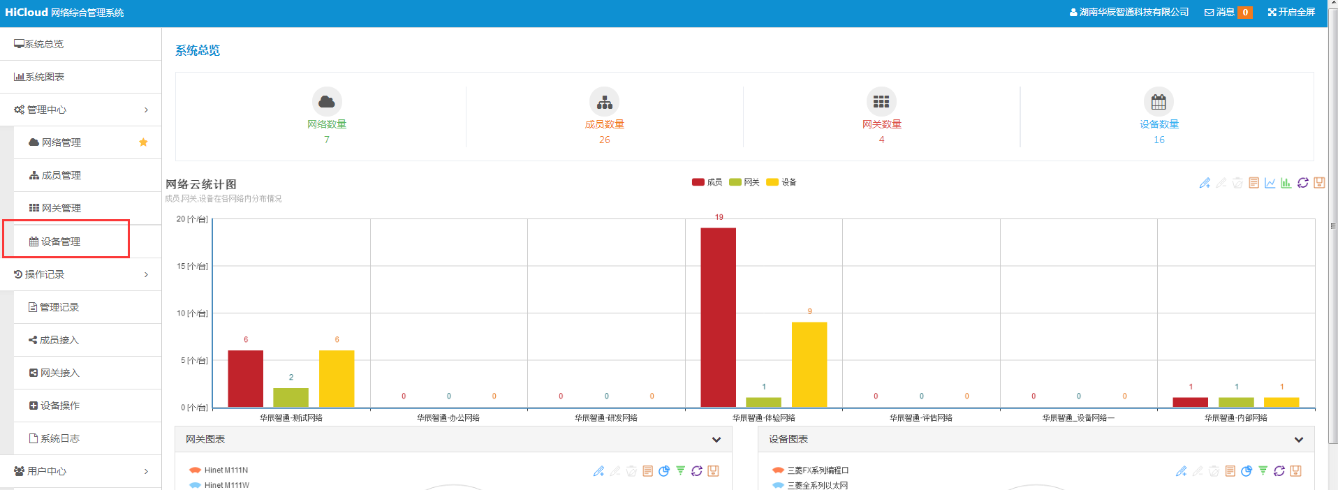Screen dimensions: 1338x490
Task: Switch to funnel chart in 网关图表 toolbar
Action: click(x=680, y=471)
